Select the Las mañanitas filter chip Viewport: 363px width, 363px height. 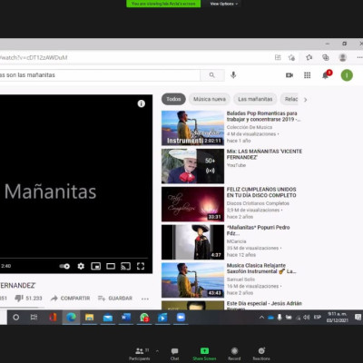tap(255, 99)
